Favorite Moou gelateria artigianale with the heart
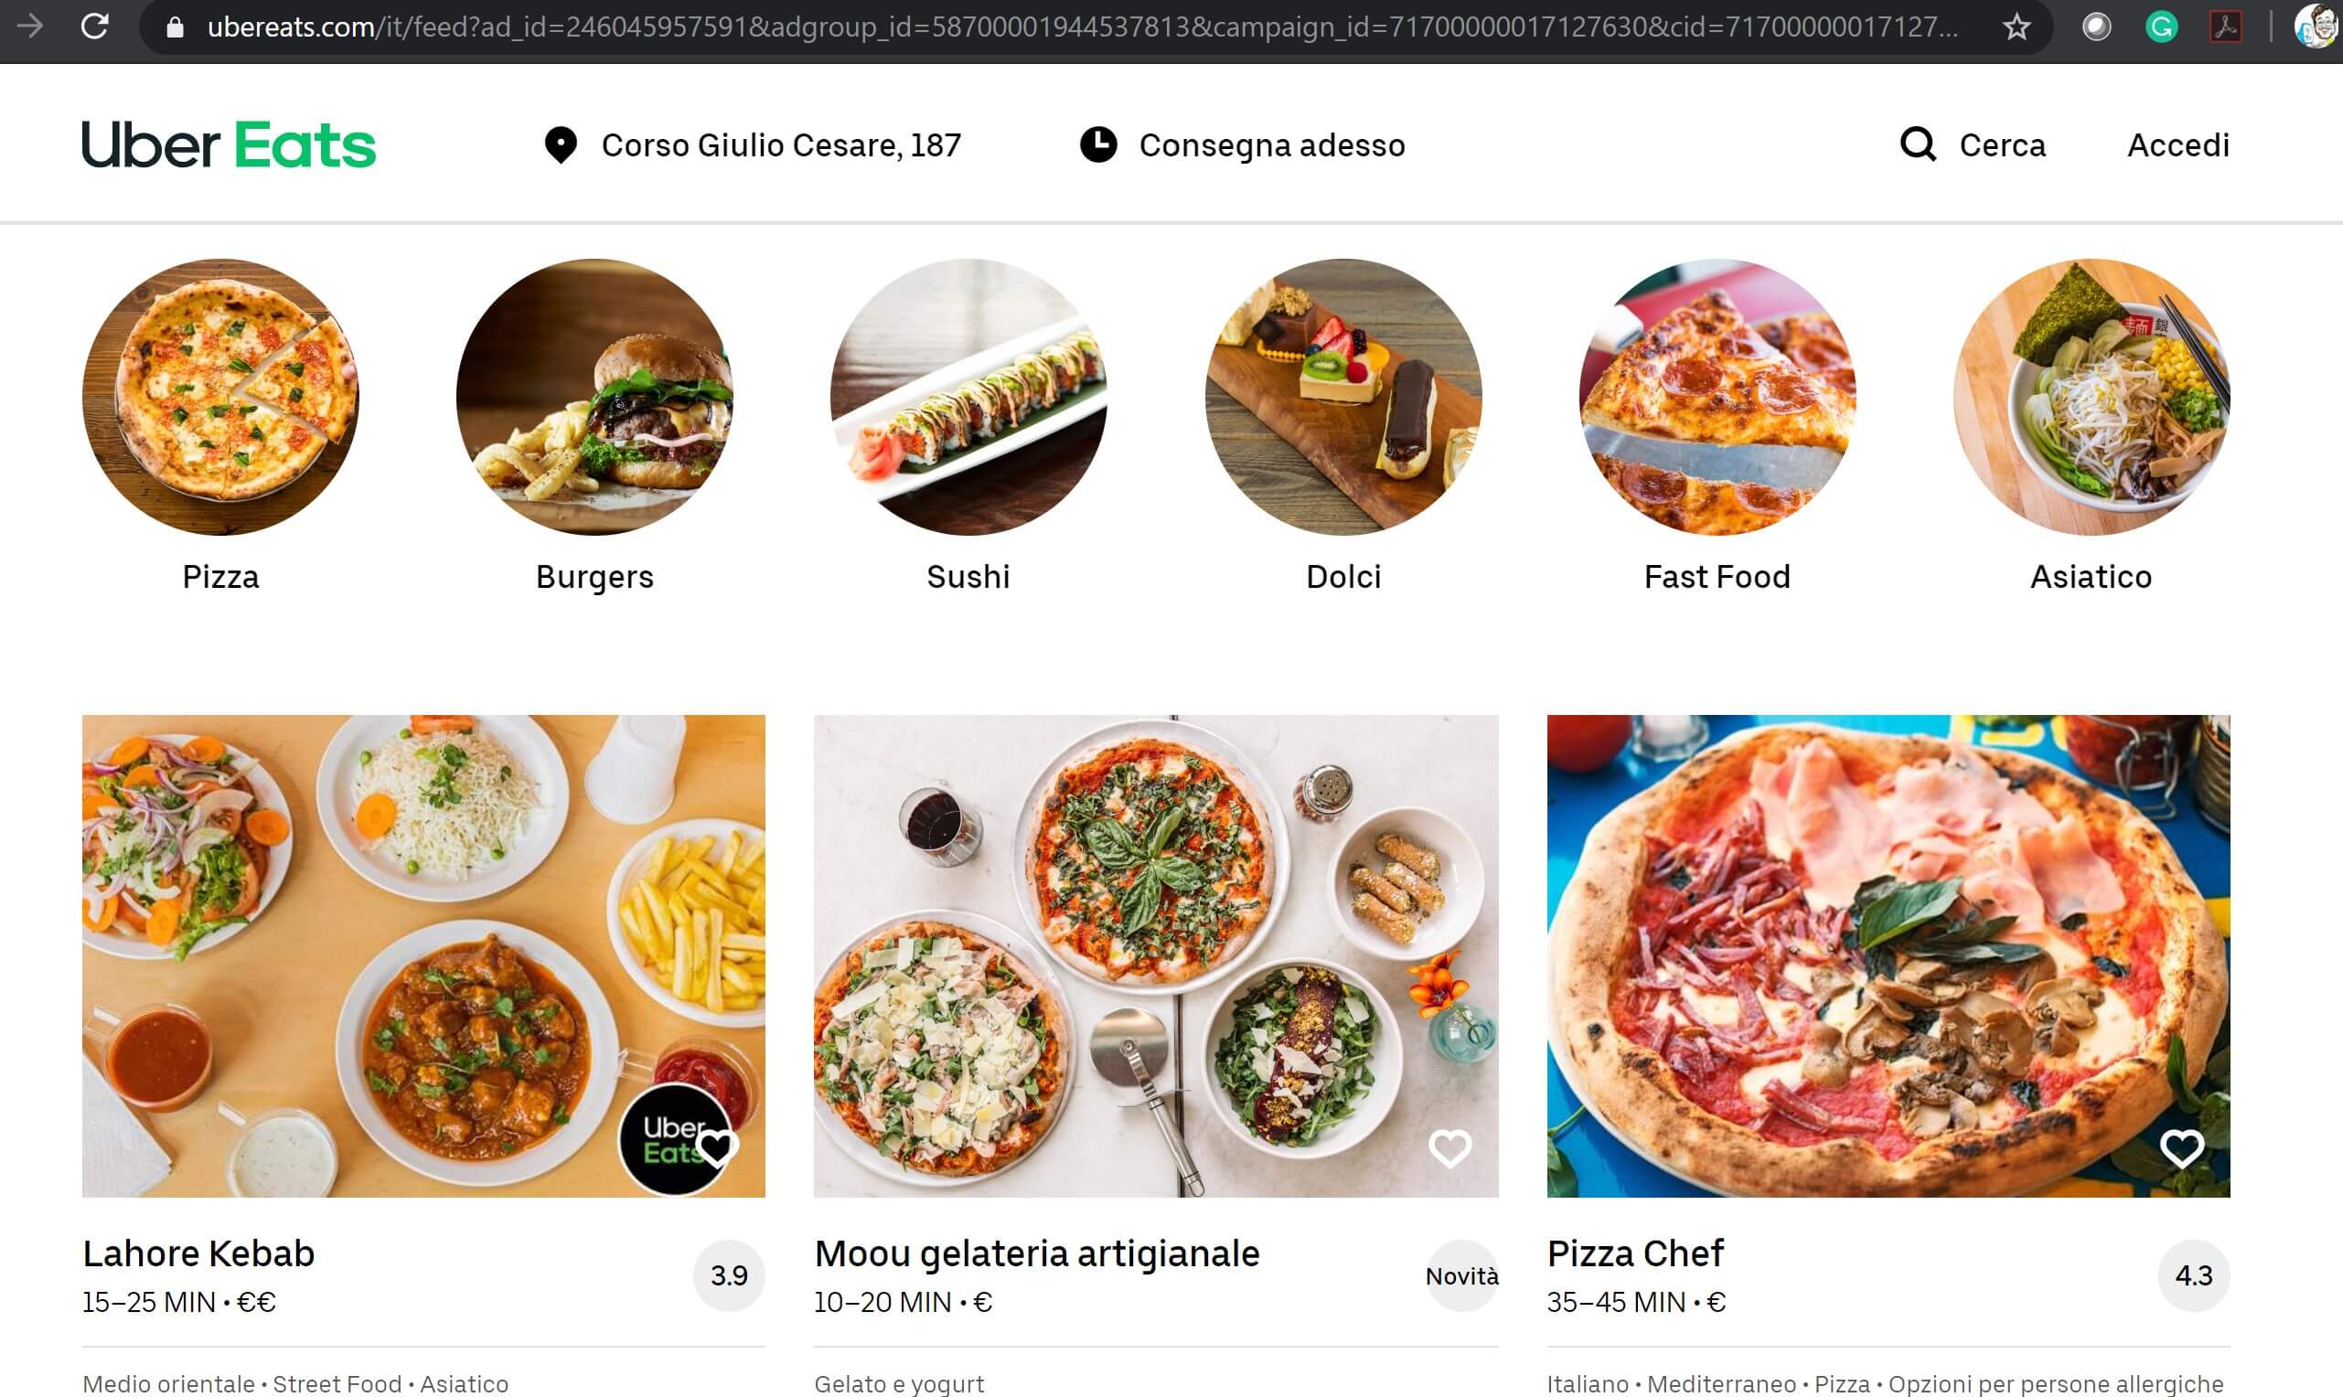The height and width of the screenshot is (1397, 2343). (x=1450, y=1148)
